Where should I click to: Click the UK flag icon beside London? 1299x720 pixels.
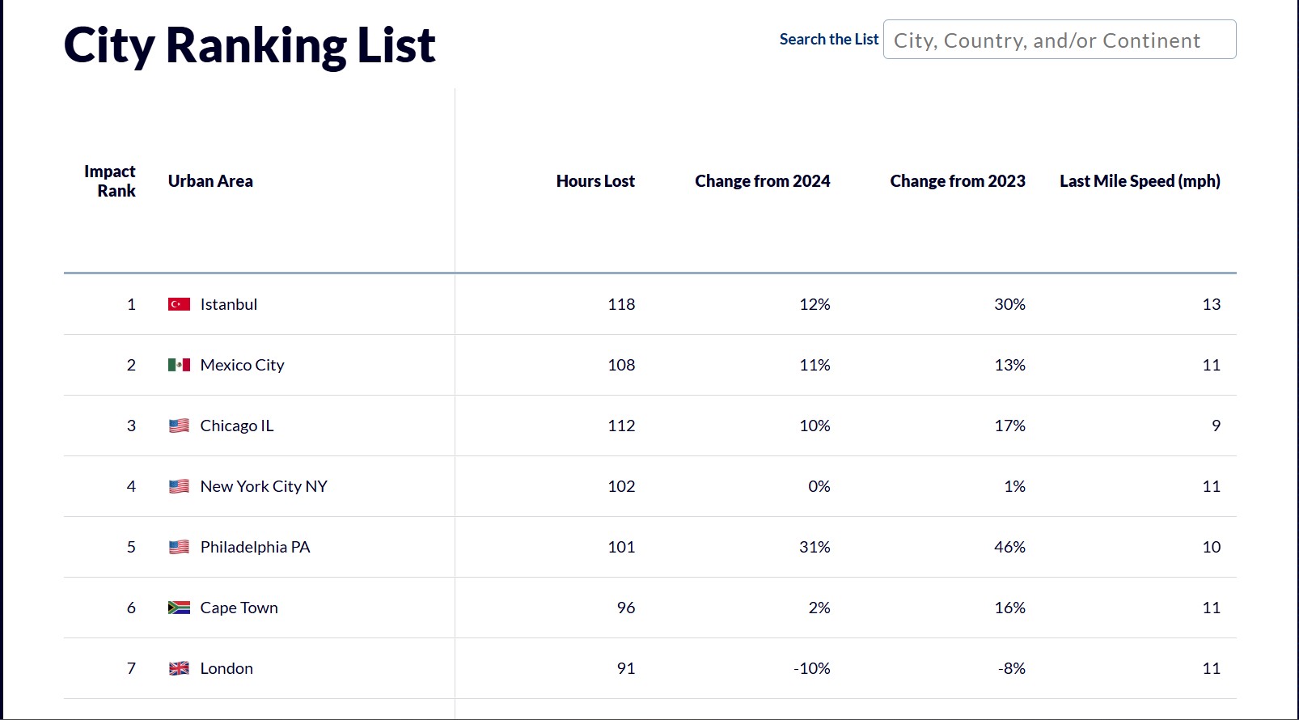(x=179, y=668)
